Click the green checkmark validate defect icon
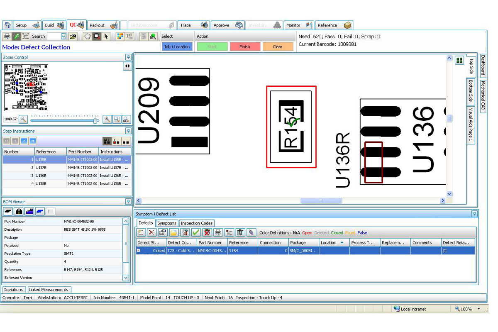 tap(195, 232)
